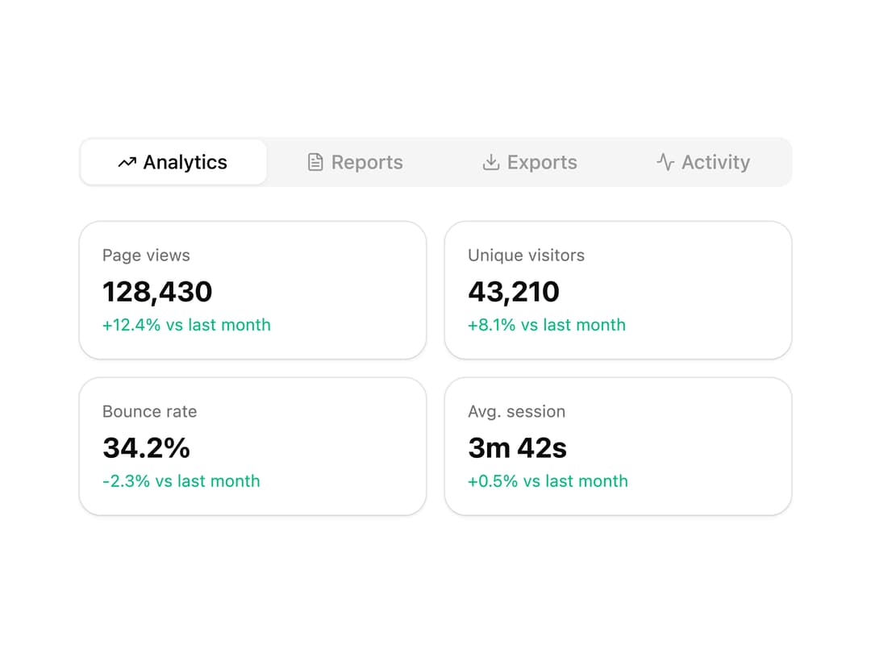Click the pulse icon beside Activity
Image resolution: width=871 pixels, height=653 pixels.
pos(665,162)
